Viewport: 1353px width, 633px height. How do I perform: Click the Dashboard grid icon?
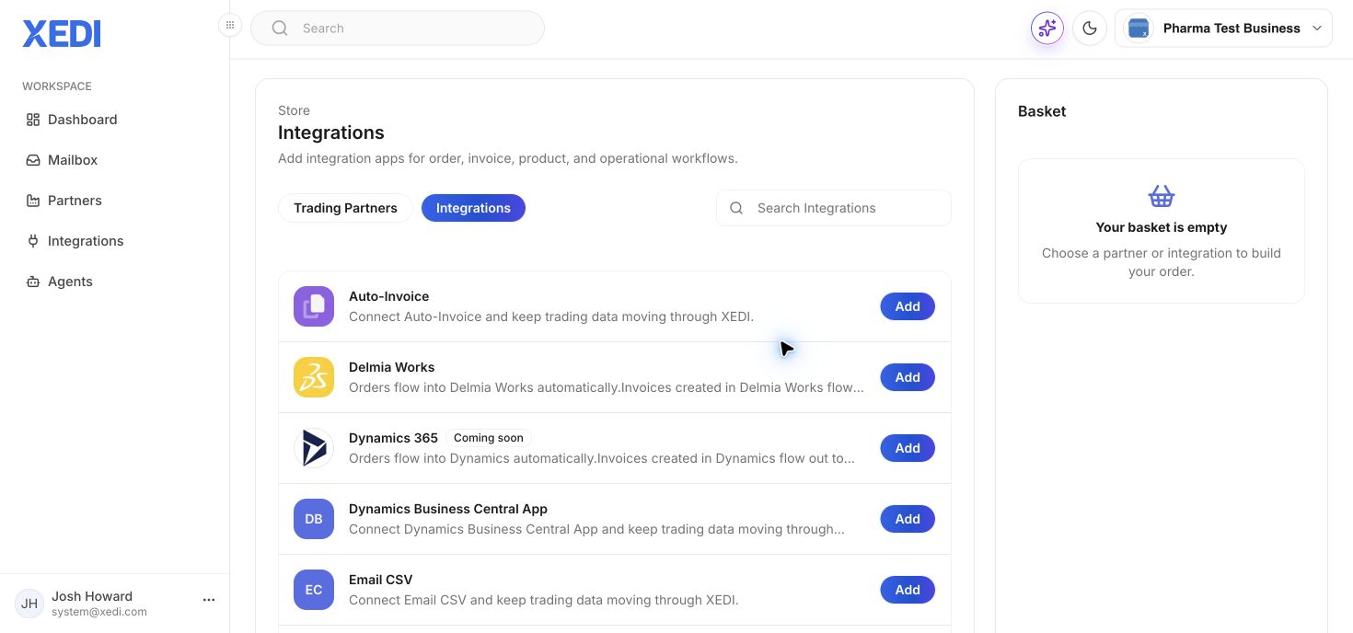click(33, 120)
